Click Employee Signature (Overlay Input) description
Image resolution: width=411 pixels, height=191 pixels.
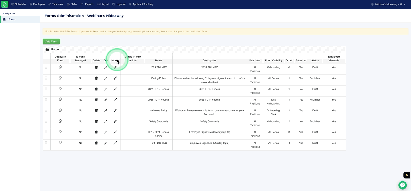[210, 143]
